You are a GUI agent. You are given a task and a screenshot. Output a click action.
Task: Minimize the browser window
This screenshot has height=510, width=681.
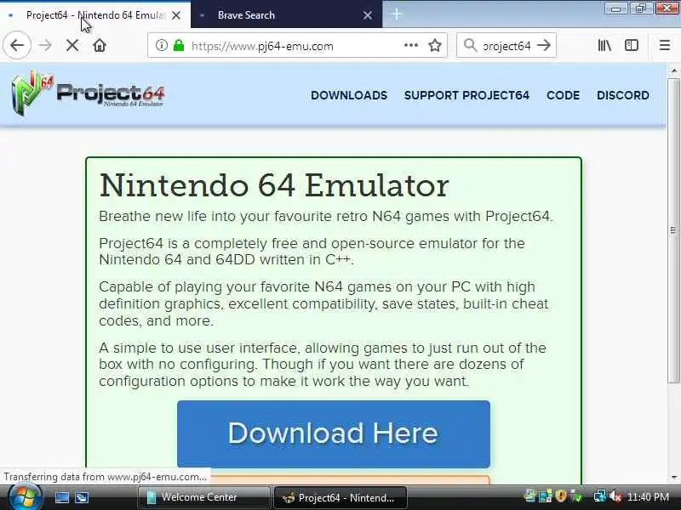(x=615, y=8)
